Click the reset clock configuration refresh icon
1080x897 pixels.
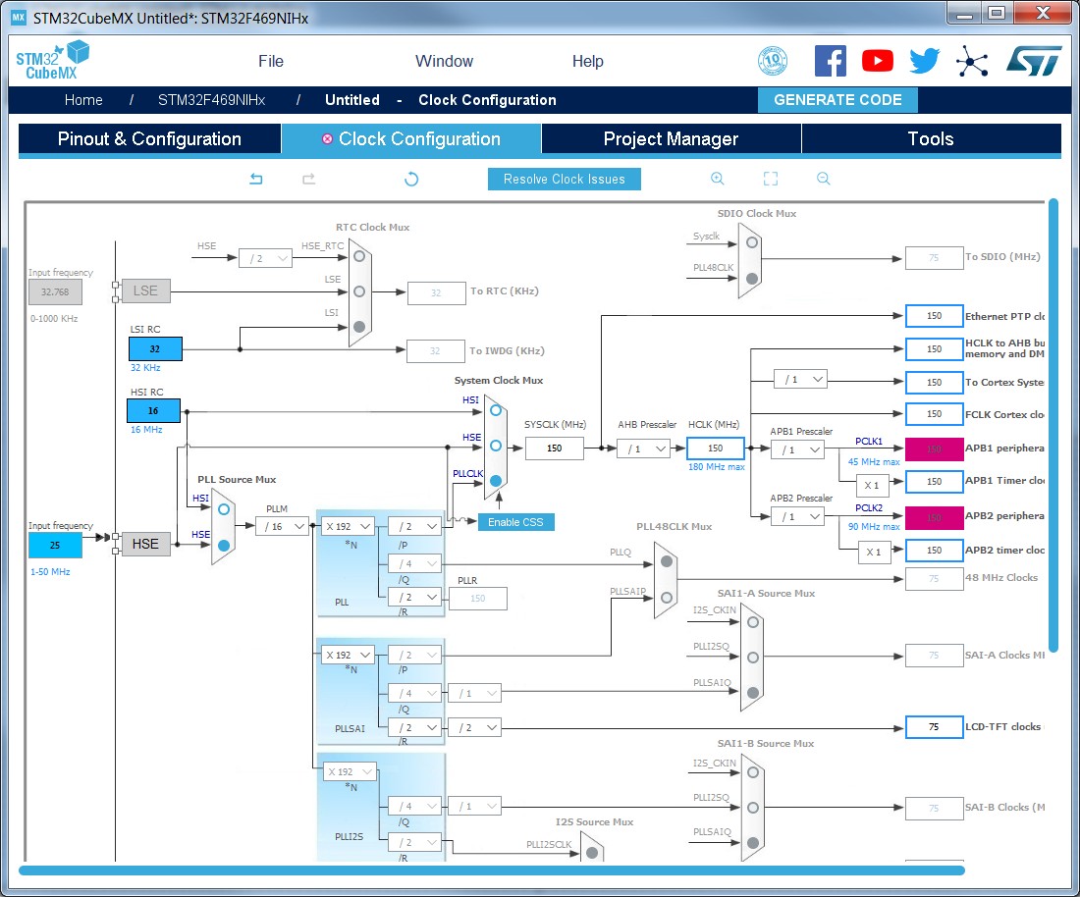click(411, 179)
